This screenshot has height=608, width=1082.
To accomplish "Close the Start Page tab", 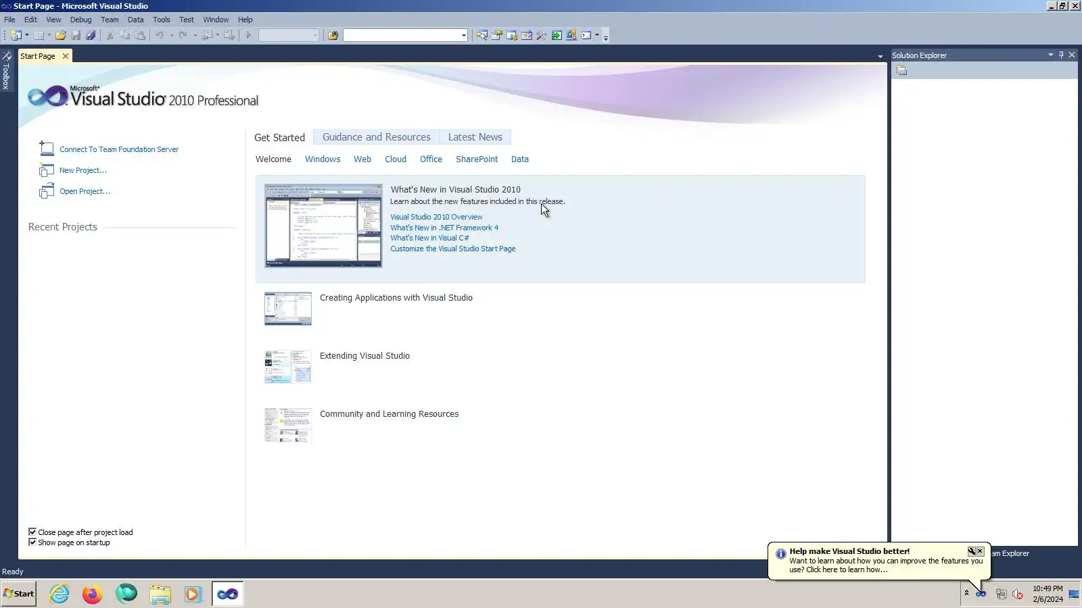I will (x=66, y=56).
